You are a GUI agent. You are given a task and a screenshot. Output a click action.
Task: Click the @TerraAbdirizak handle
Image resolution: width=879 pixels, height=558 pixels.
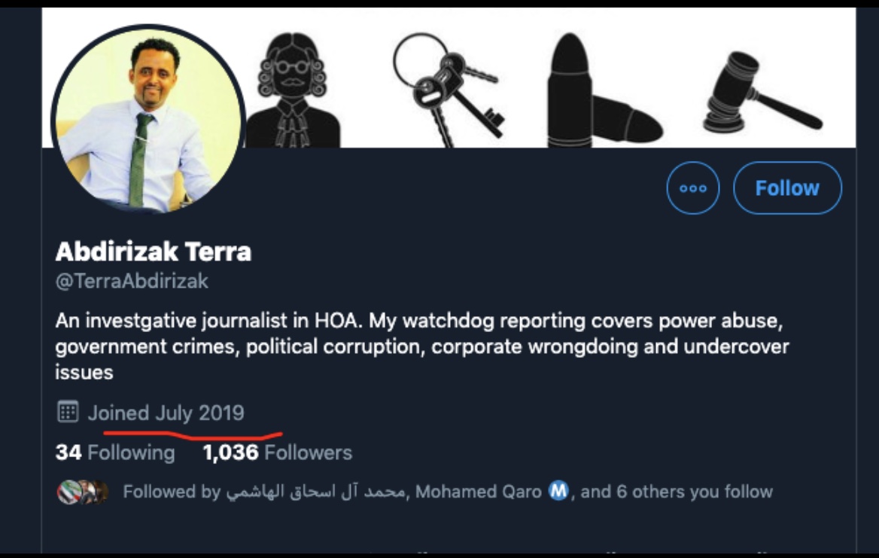click(x=132, y=282)
